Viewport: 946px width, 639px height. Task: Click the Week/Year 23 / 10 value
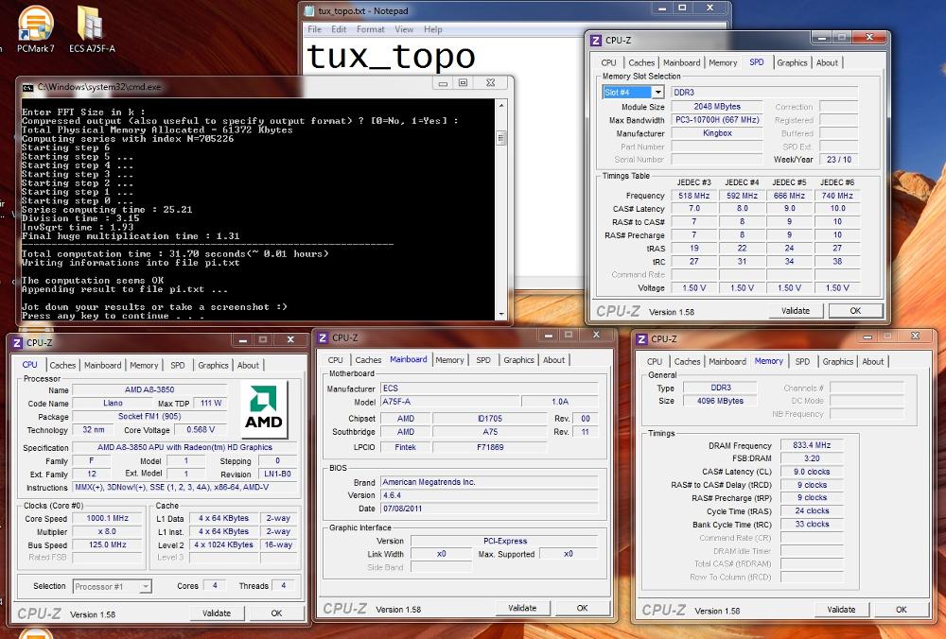click(838, 159)
